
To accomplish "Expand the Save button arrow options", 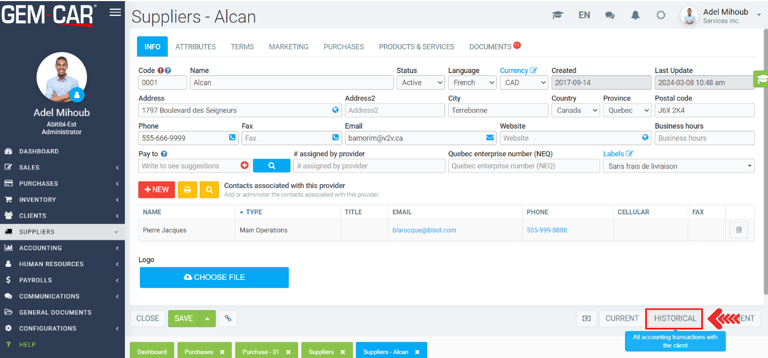I will tap(207, 318).
